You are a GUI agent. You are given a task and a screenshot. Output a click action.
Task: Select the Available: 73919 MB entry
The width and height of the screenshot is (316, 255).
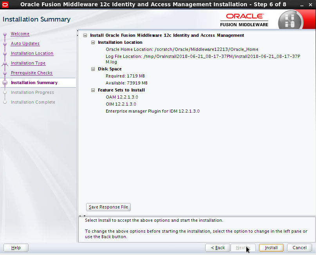(x=126, y=83)
